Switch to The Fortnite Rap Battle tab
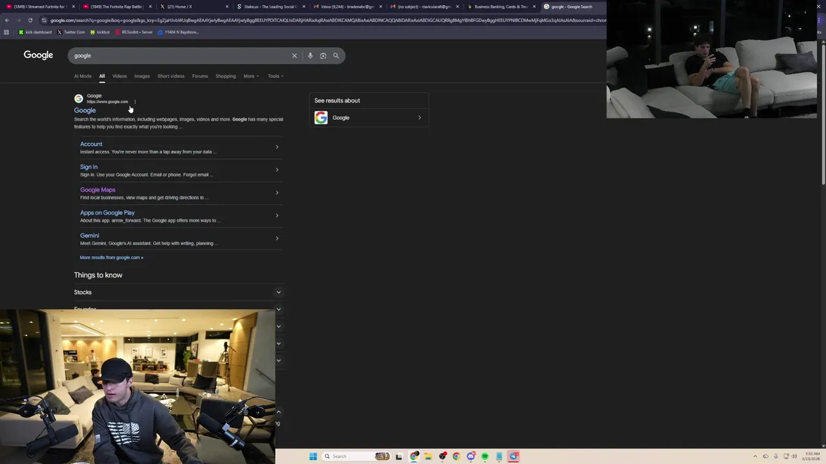 [x=117, y=6]
